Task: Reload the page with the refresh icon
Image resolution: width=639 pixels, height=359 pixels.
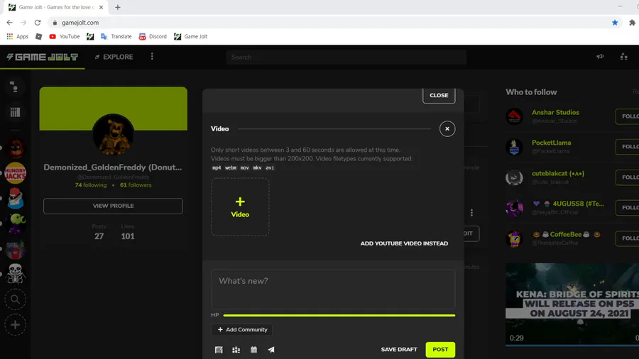Action: click(38, 23)
